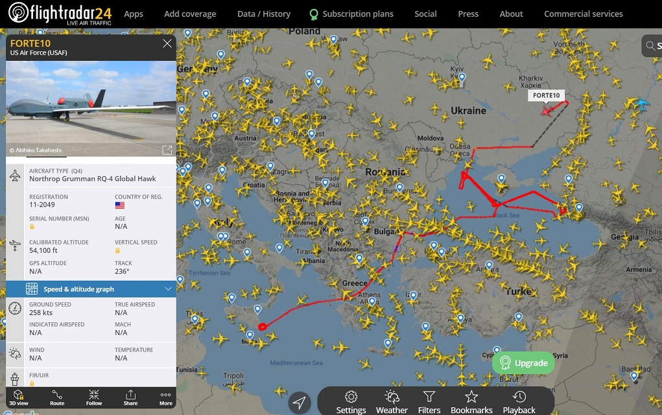Image resolution: width=662 pixels, height=415 pixels.
Task: Click the Follow aircraft icon
Action: tap(94, 397)
